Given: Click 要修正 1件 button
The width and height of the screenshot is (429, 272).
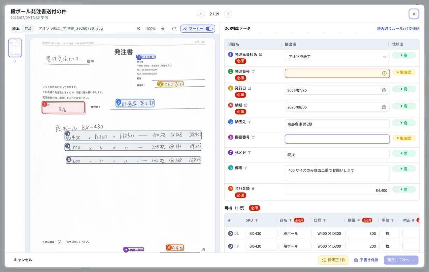Looking at the screenshot, I should 333,260.
